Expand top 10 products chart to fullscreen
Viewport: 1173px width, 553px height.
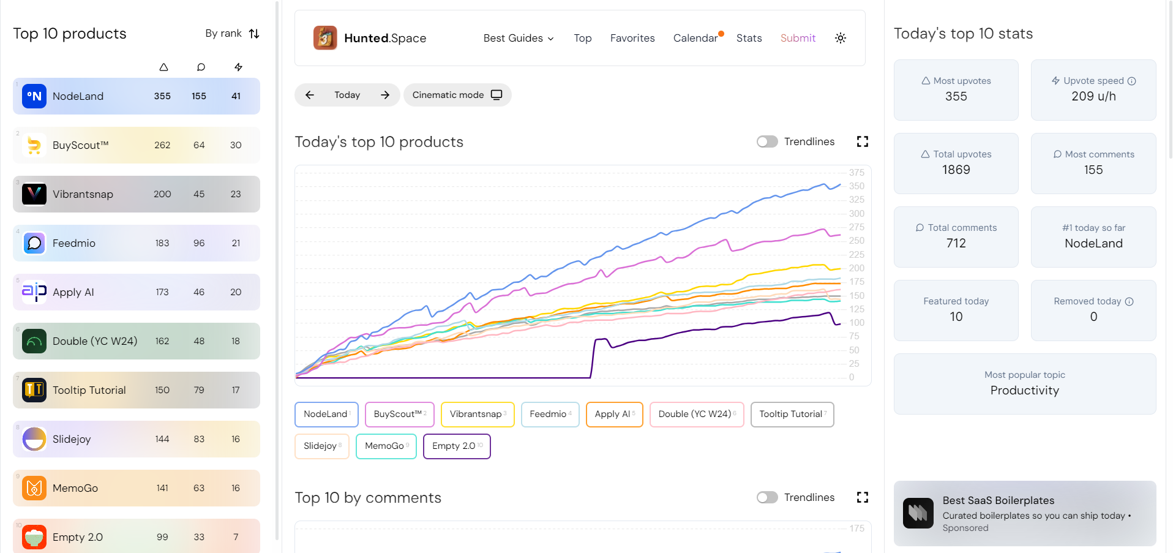pos(863,141)
